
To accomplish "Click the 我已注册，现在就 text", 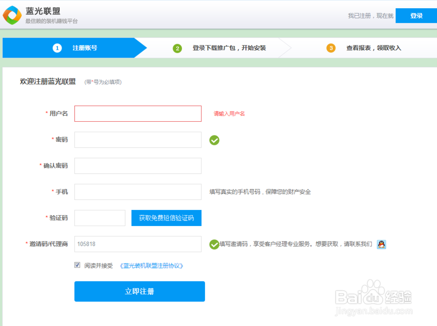I will tap(371, 16).
